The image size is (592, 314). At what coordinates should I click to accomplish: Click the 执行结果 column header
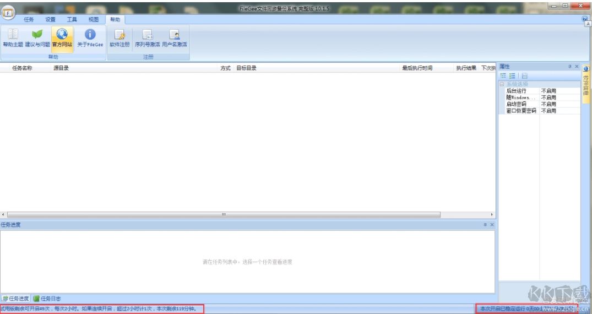click(x=466, y=68)
